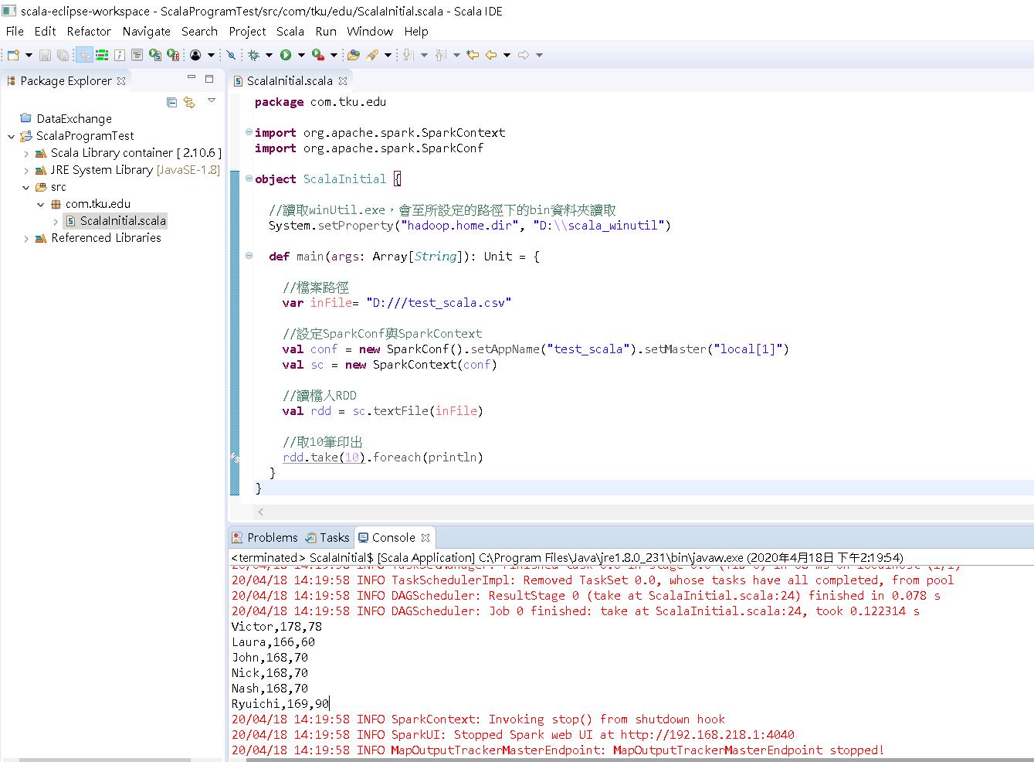This screenshot has width=1034, height=762.
Task: Click the Search flashlight toolbar icon
Action: (x=372, y=55)
